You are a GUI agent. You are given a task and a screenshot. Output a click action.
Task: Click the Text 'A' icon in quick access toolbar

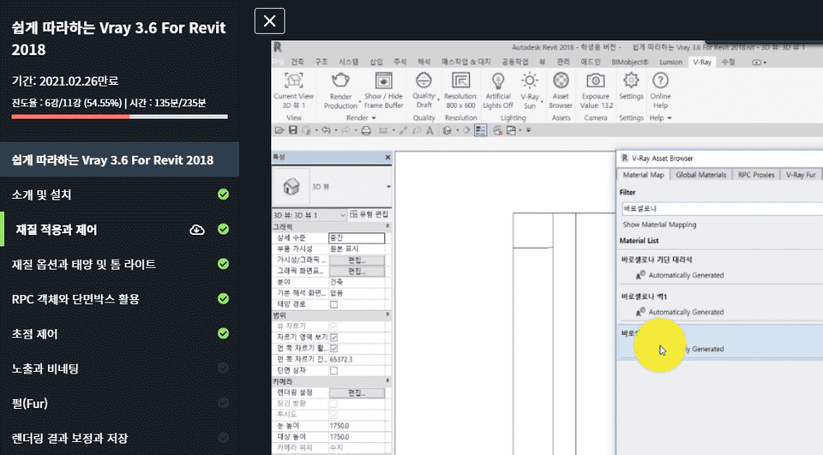[430, 130]
